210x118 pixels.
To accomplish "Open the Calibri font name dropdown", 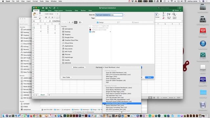I will (55, 14).
